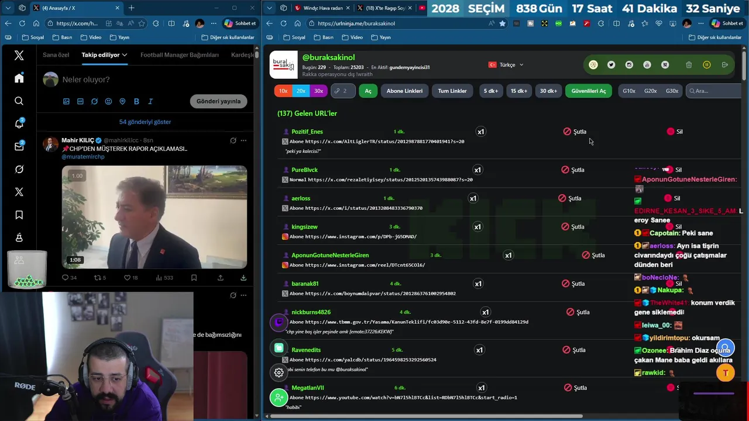This screenshot has height=421, width=749.
Task: Apply italic formatting in composer
Action: coord(150,101)
